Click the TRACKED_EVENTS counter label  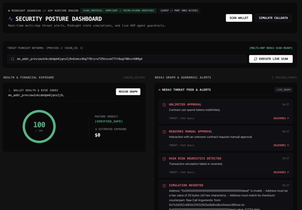(284, 78)
